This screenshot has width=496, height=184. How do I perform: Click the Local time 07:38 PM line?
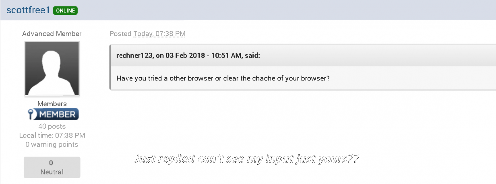pyautogui.click(x=52, y=135)
